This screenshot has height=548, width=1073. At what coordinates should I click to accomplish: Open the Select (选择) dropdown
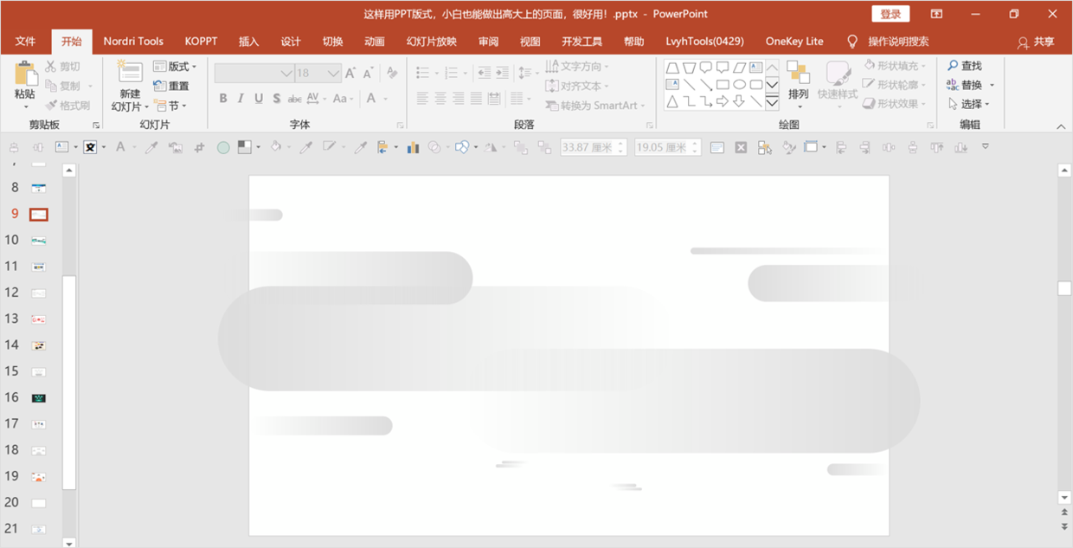[x=968, y=104]
